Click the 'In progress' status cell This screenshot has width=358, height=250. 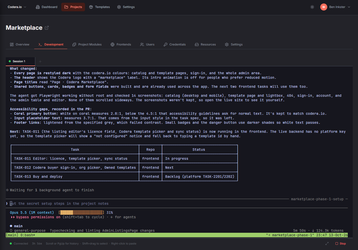200,158
